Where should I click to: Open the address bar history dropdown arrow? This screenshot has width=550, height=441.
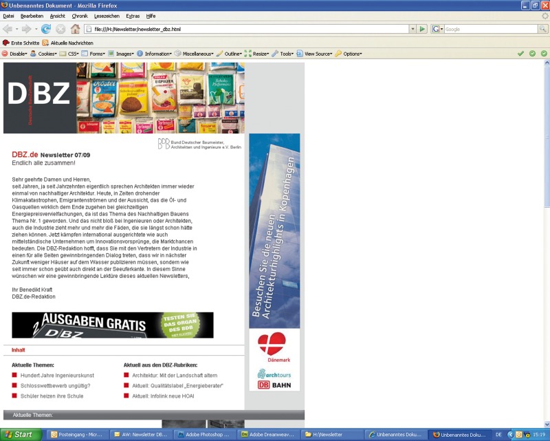[x=413, y=29]
